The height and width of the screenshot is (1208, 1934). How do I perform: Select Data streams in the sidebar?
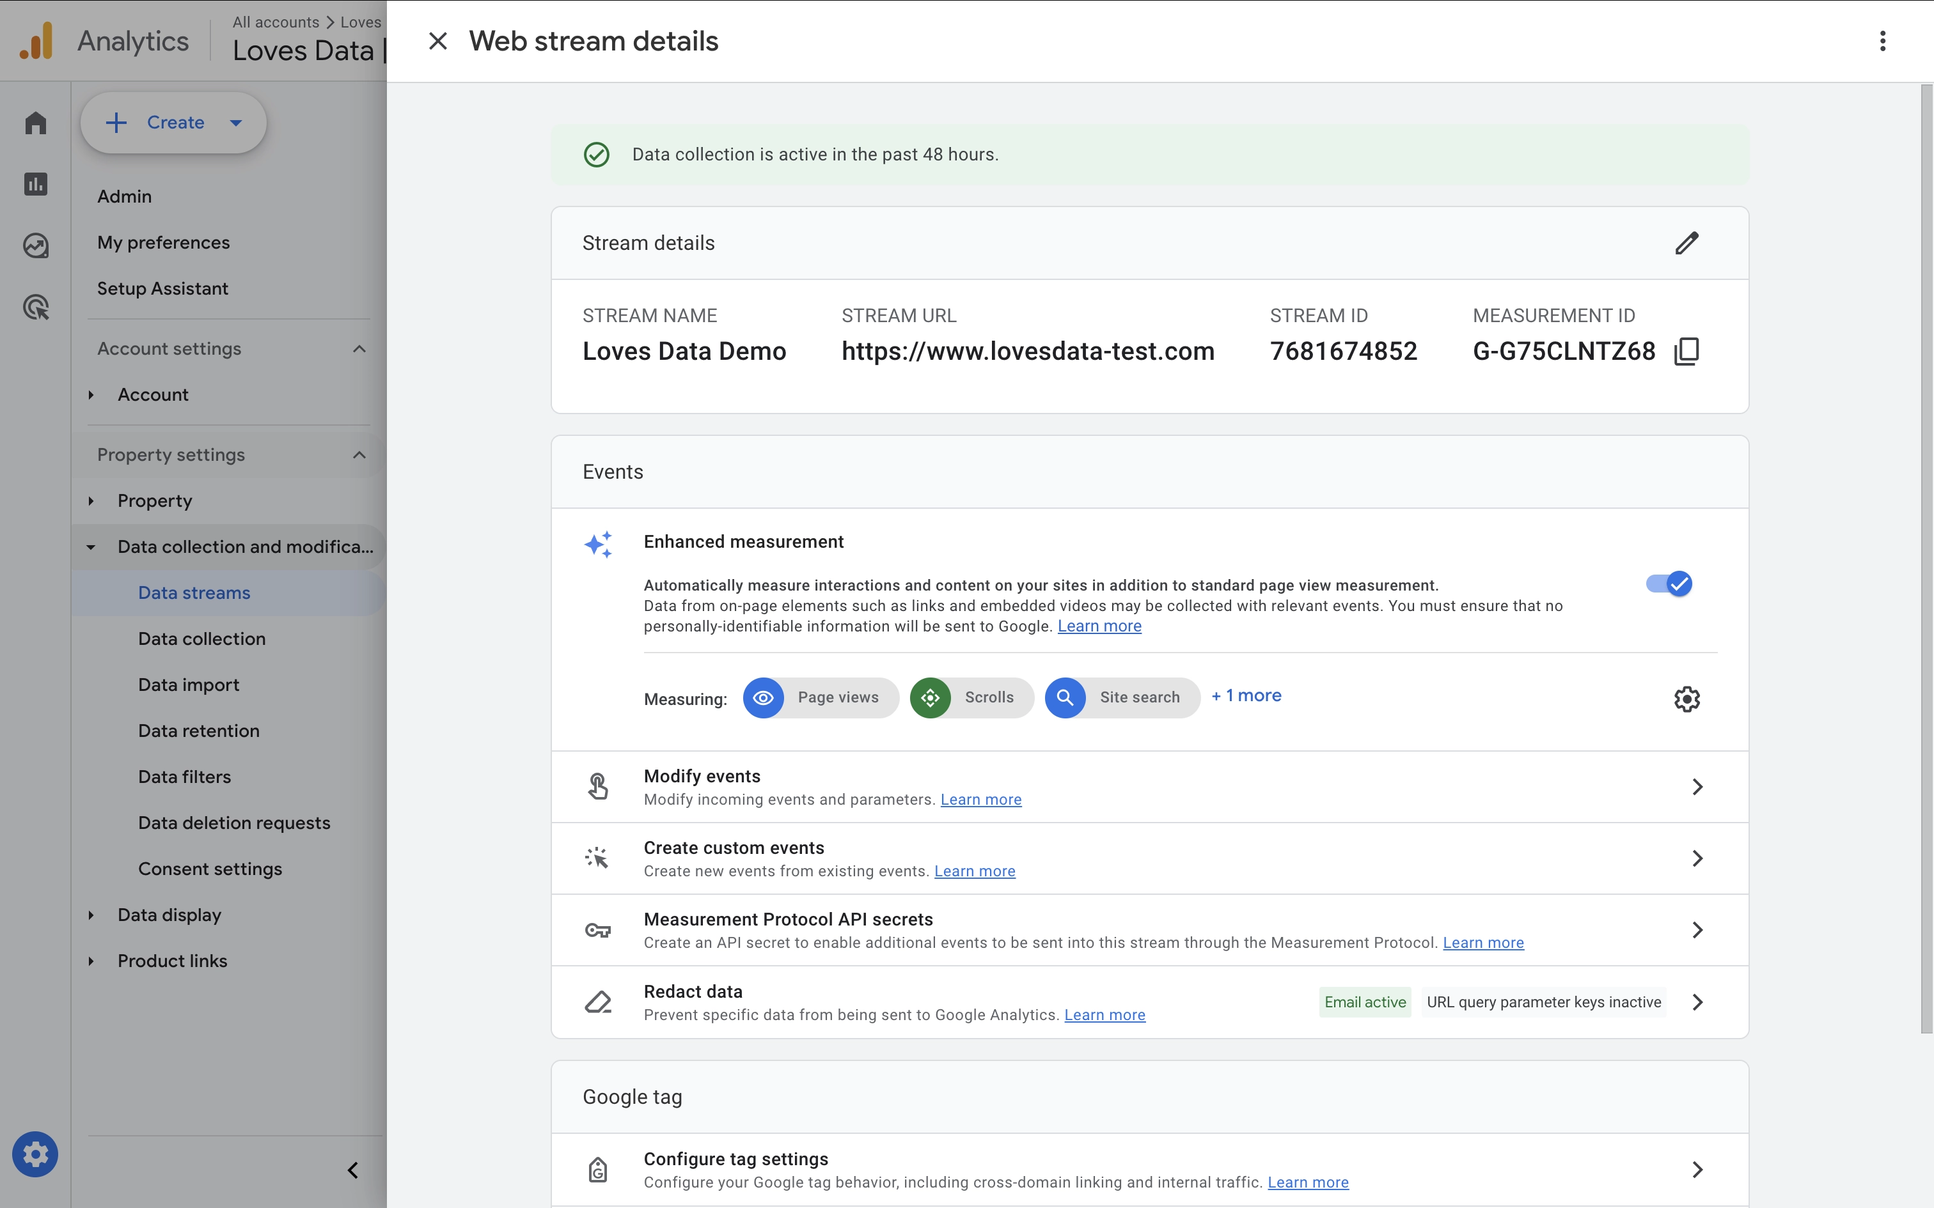pyautogui.click(x=227, y=593)
